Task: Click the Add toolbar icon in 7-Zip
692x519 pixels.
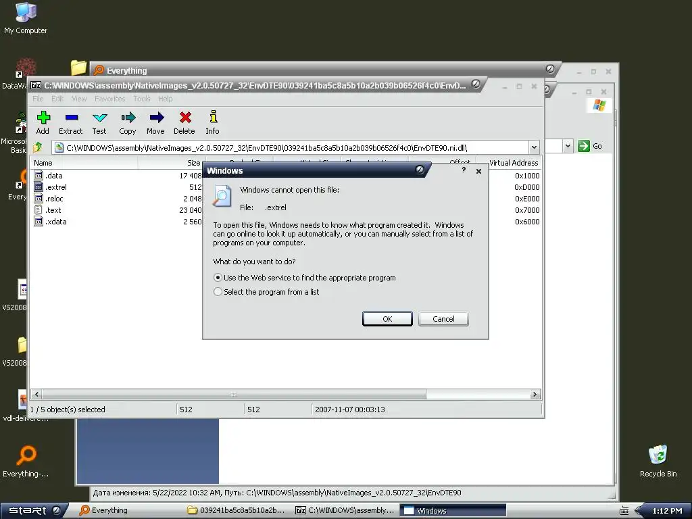Action: [43, 118]
